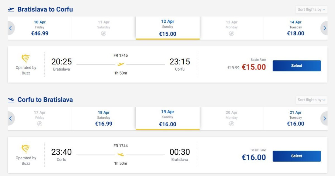Choose 10 Apr Friday €46.99 date tab

(x=40, y=28)
